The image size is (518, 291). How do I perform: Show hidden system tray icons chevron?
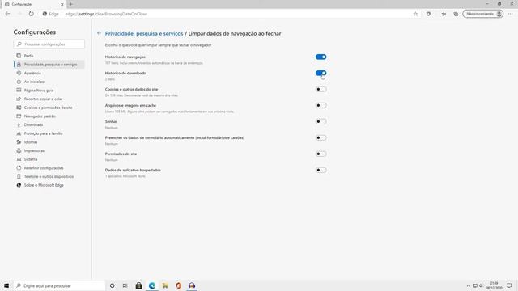click(x=468, y=285)
